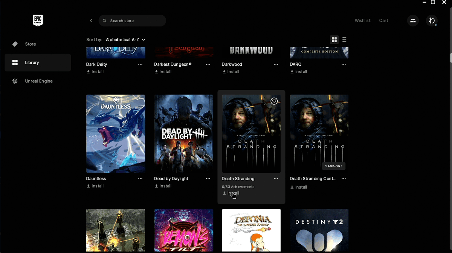
Task: Open DARQ more options menu
Action: (344, 64)
